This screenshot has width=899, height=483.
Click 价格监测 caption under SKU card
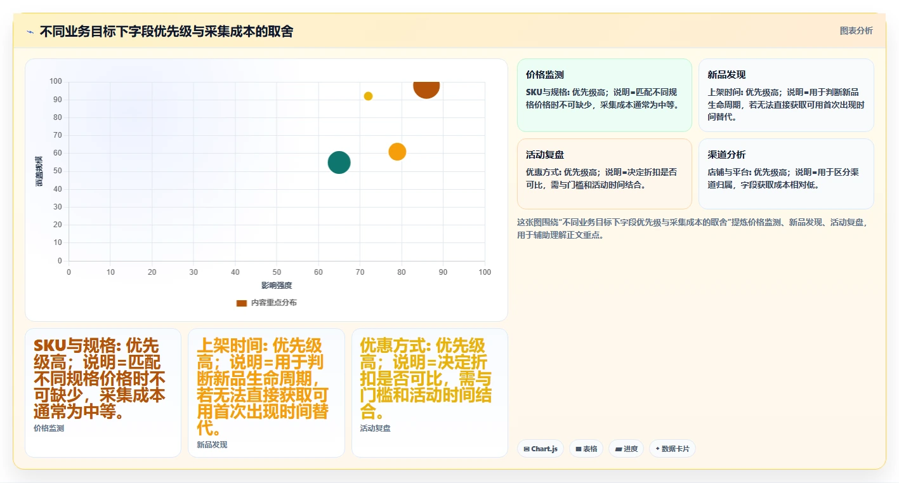click(x=49, y=428)
